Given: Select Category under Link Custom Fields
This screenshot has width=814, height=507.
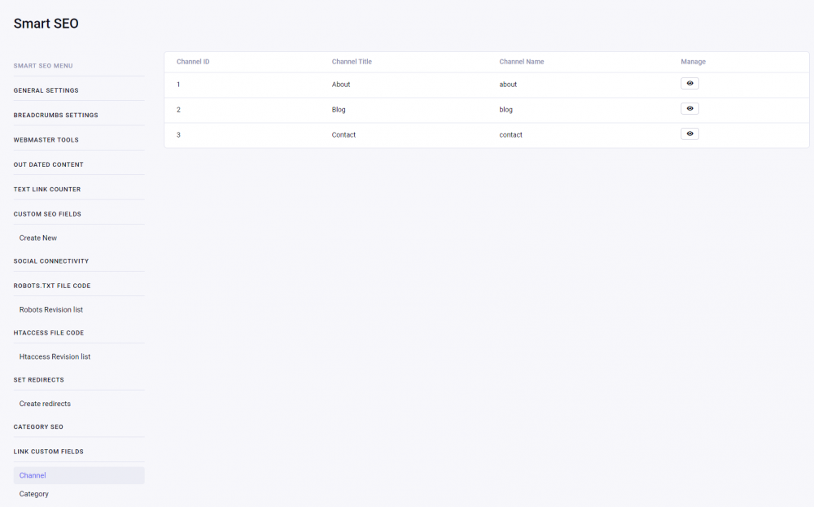Looking at the screenshot, I should click(33, 494).
